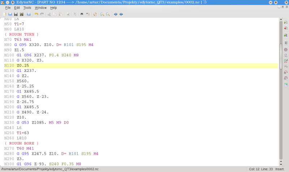Click the Find next icon beside binoculars
The width and height of the screenshot is (289, 172).
click(88, 14)
